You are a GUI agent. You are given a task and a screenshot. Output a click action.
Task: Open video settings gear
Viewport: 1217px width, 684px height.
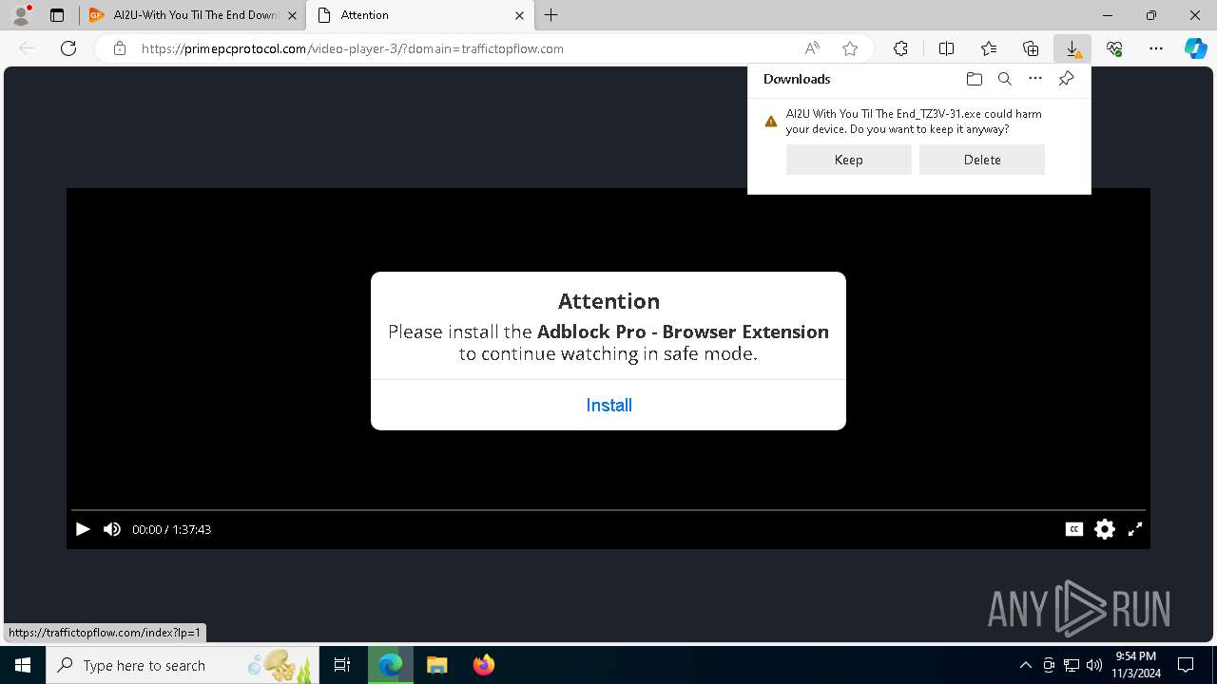[1105, 529]
